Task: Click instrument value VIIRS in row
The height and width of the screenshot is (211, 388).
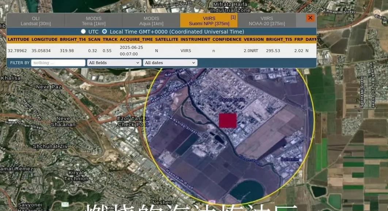Action: (x=186, y=51)
